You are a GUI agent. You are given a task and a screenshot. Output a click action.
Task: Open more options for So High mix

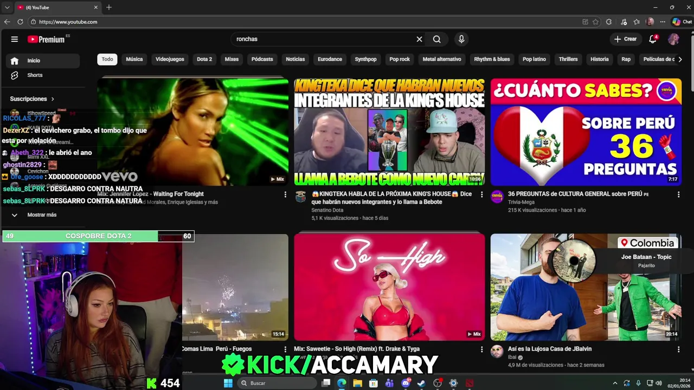pos(481,350)
